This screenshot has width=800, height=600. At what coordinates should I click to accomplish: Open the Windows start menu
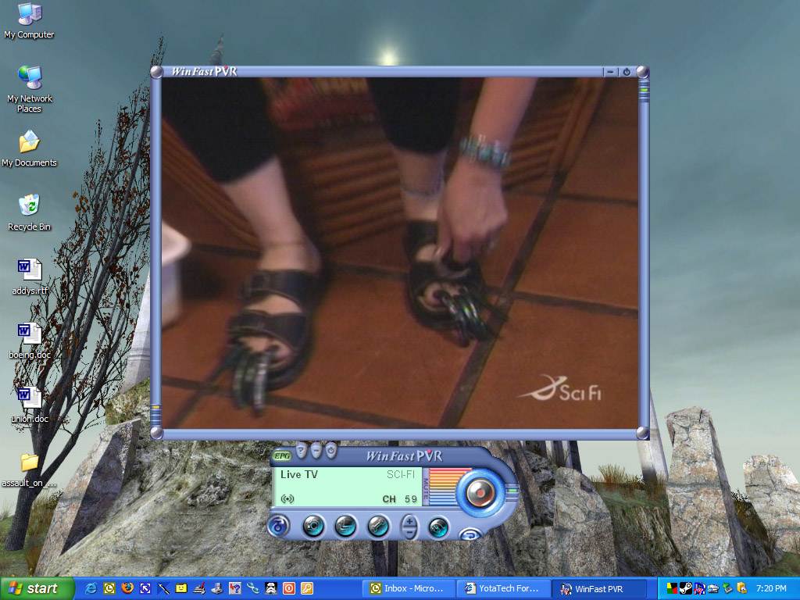click(37, 588)
